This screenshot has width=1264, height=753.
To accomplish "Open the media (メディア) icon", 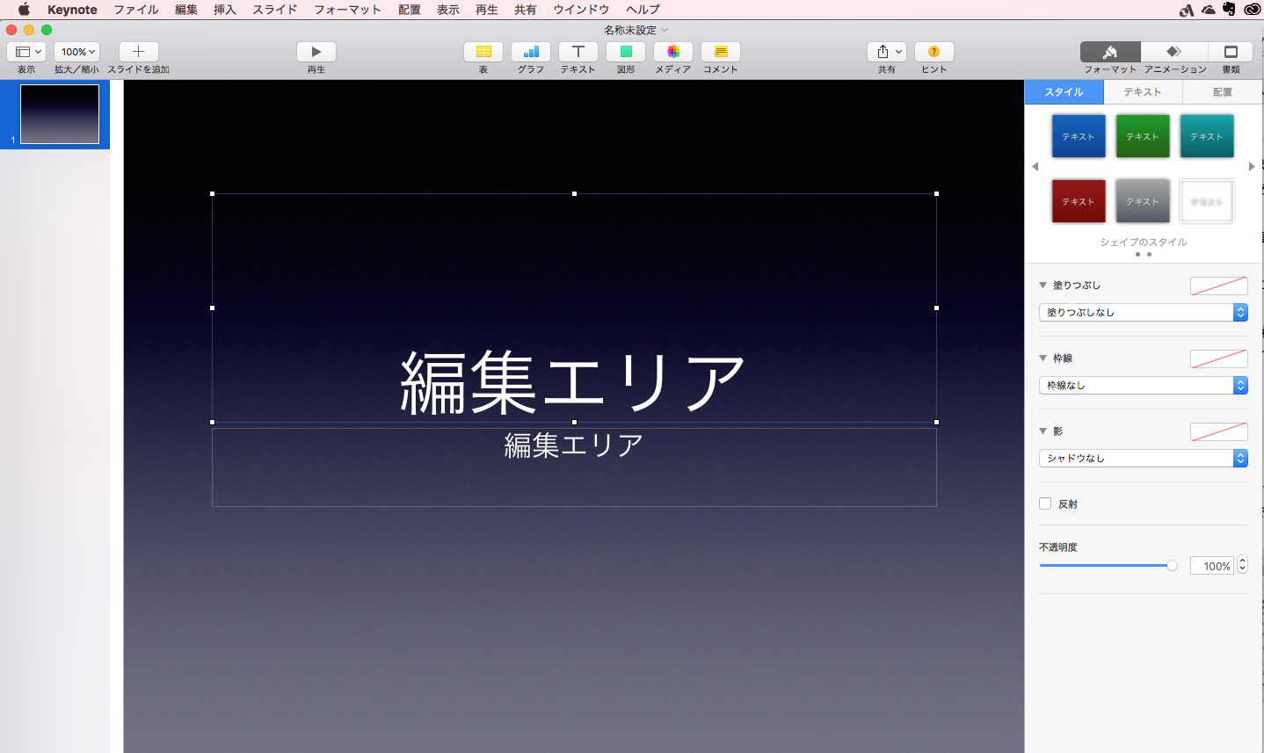I will pos(673,52).
